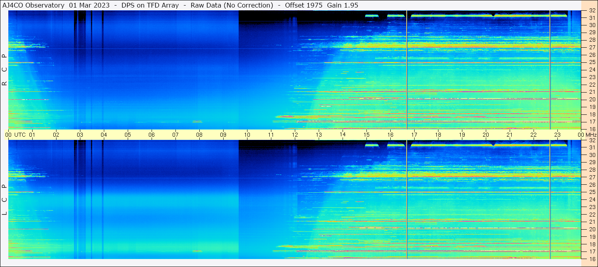Select the 32 MHz tick in the RCP panel
Screen dimensions: 598x267
(x=592, y=11)
